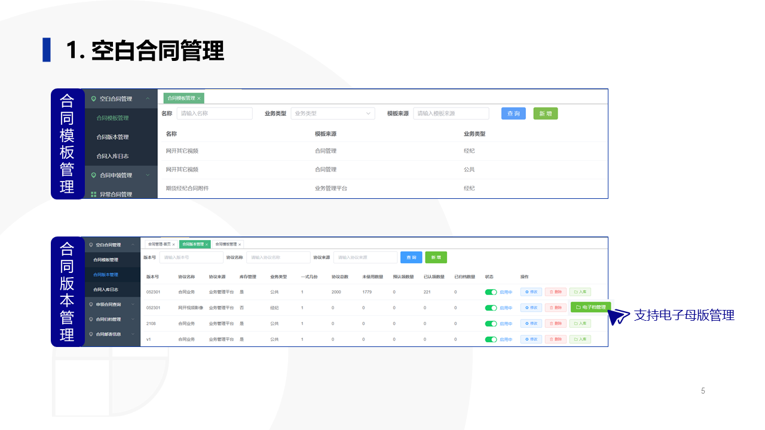Click 入库 button in 052301 合同业务 row

point(580,292)
